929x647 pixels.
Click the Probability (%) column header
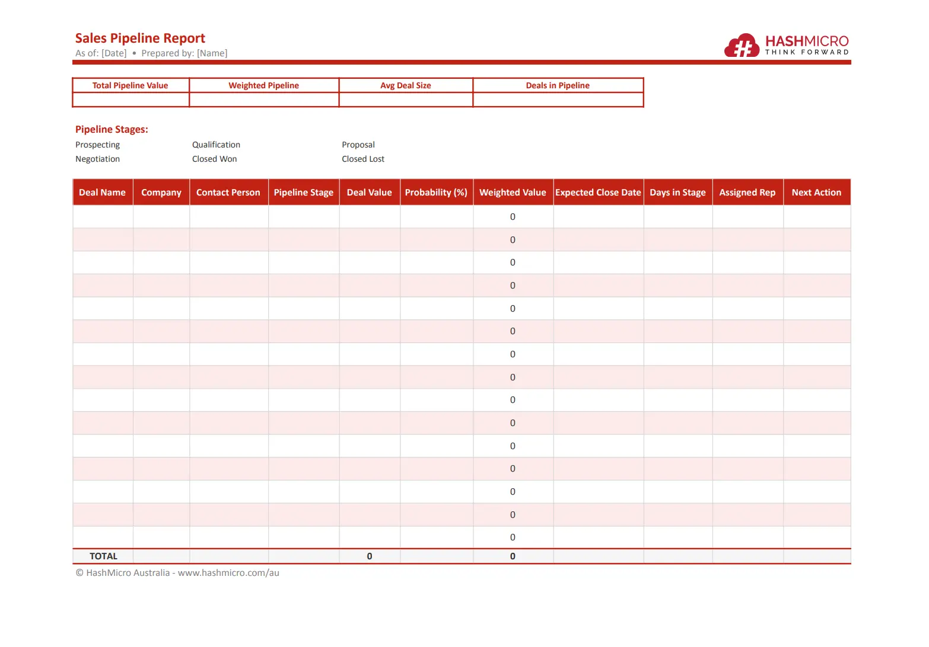436,193
